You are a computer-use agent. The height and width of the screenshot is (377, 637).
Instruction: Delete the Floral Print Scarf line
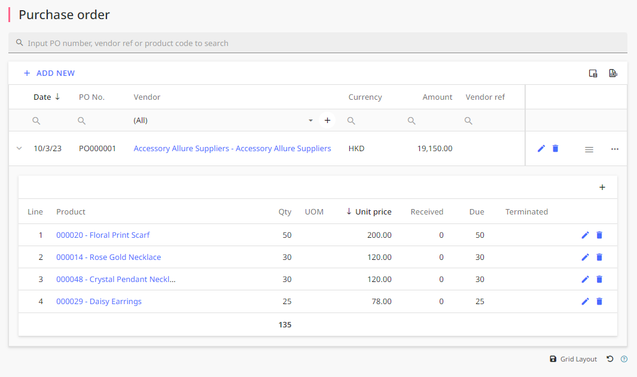pyautogui.click(x=599, y=235)
